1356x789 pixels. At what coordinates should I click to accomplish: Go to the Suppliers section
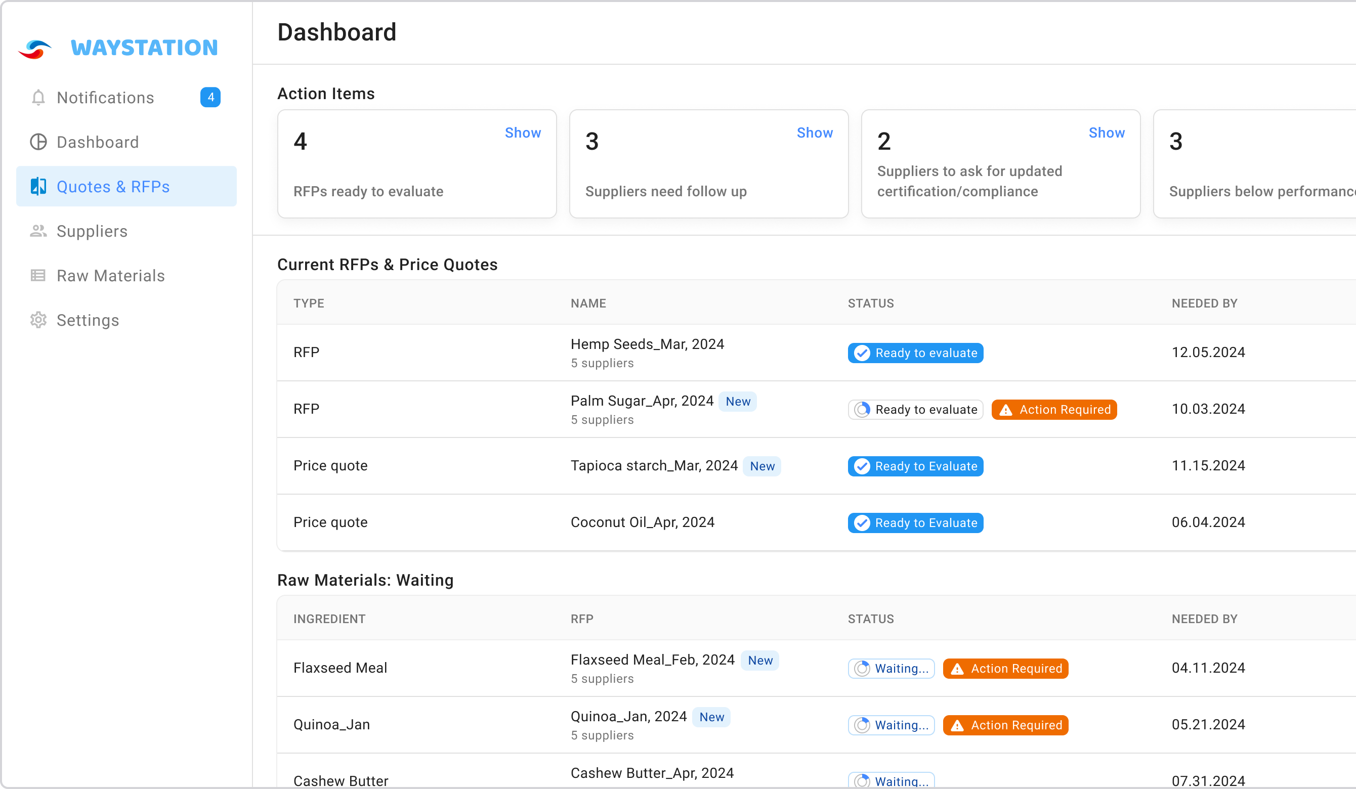[x=92, y=231]
